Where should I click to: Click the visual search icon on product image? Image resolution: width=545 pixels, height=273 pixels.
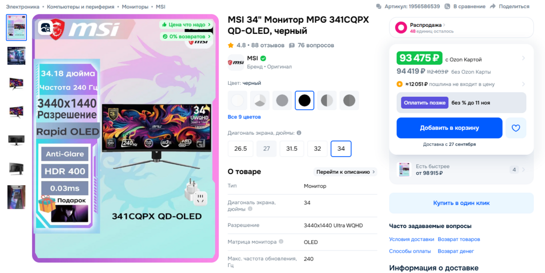click(45, 28)
